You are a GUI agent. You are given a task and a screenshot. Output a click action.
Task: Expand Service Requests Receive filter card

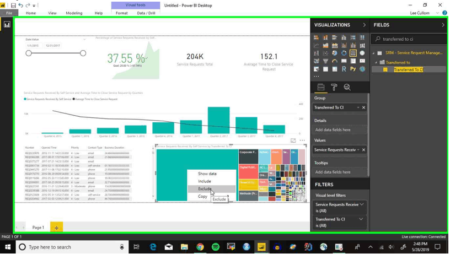[x=361, y=204]
